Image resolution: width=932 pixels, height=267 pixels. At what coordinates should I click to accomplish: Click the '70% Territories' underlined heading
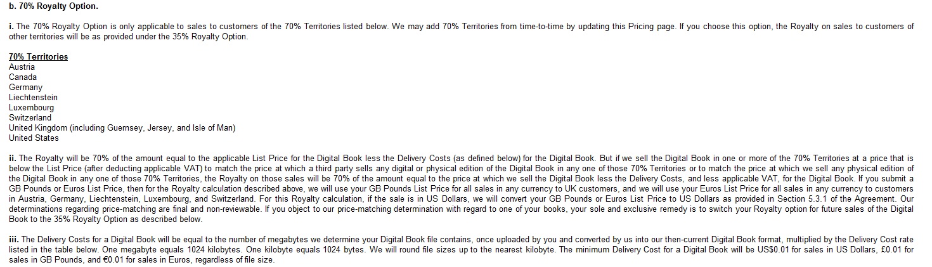click(38, 57)
